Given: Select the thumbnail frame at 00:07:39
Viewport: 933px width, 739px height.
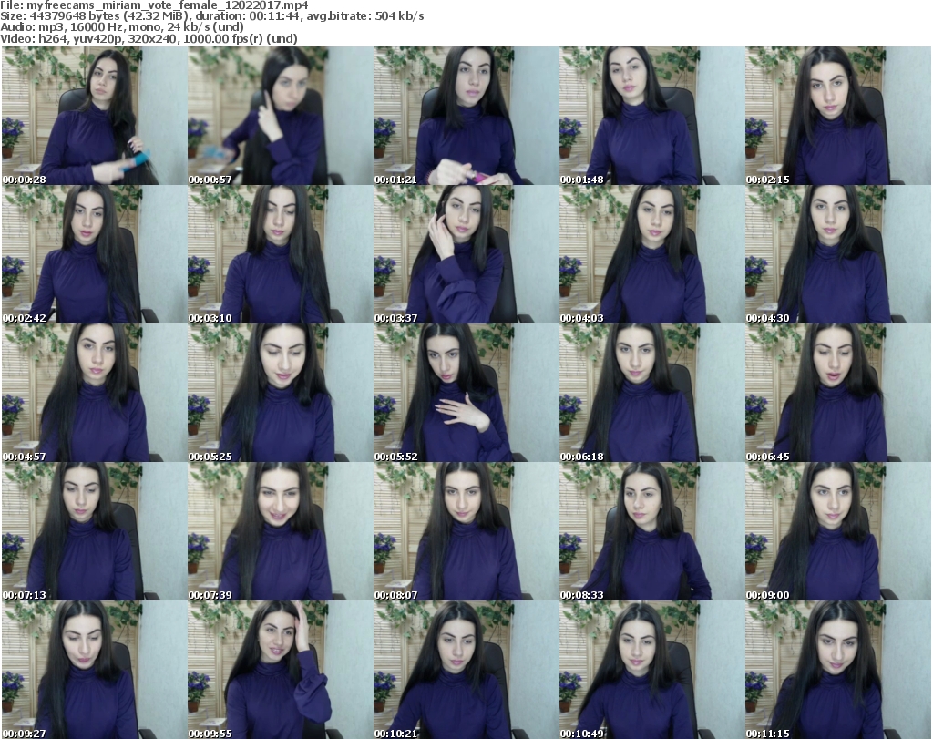Looking at the screenshot, I should [x=281, y=531].
